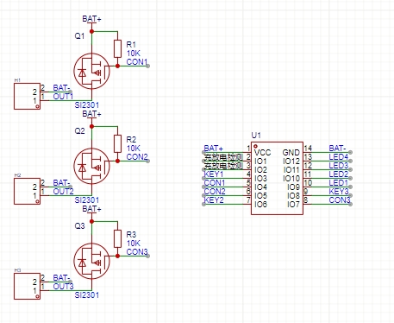Click the IO10 pin label
This screenshot has width=394, height=323.
pos(291,179)
